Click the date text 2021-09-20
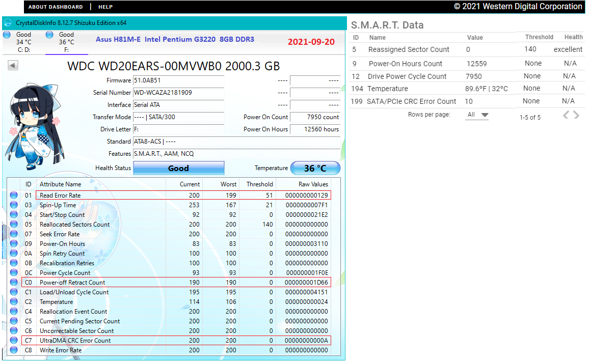 (311, 42)
